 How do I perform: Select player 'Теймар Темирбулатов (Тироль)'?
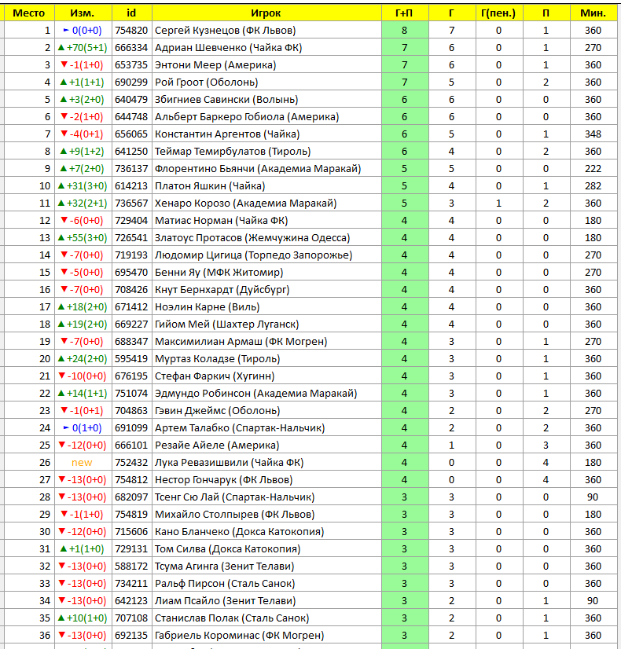266,152
